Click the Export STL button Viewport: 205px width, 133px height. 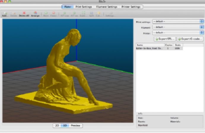[x=165, y=39]
